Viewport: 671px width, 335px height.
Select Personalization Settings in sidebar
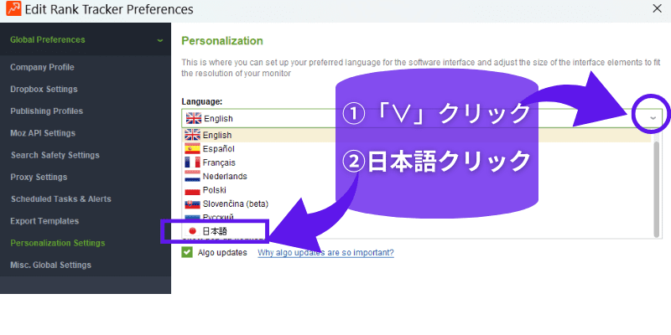click(58, 243)
